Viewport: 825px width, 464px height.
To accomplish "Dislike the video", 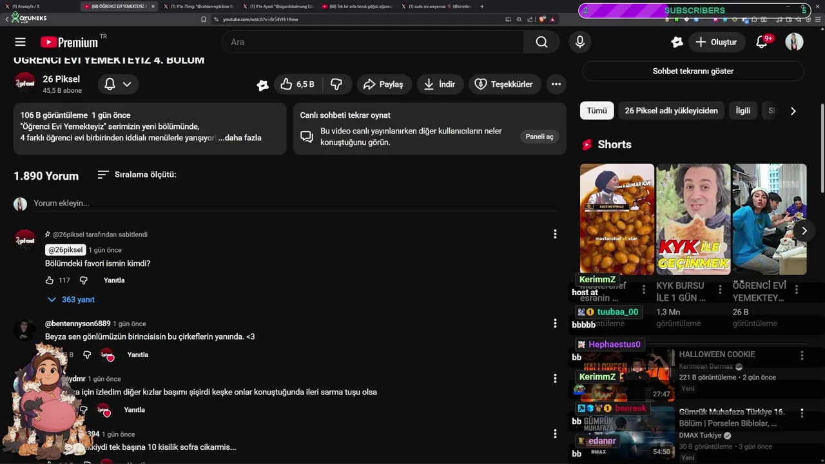I will click(336, 84).
